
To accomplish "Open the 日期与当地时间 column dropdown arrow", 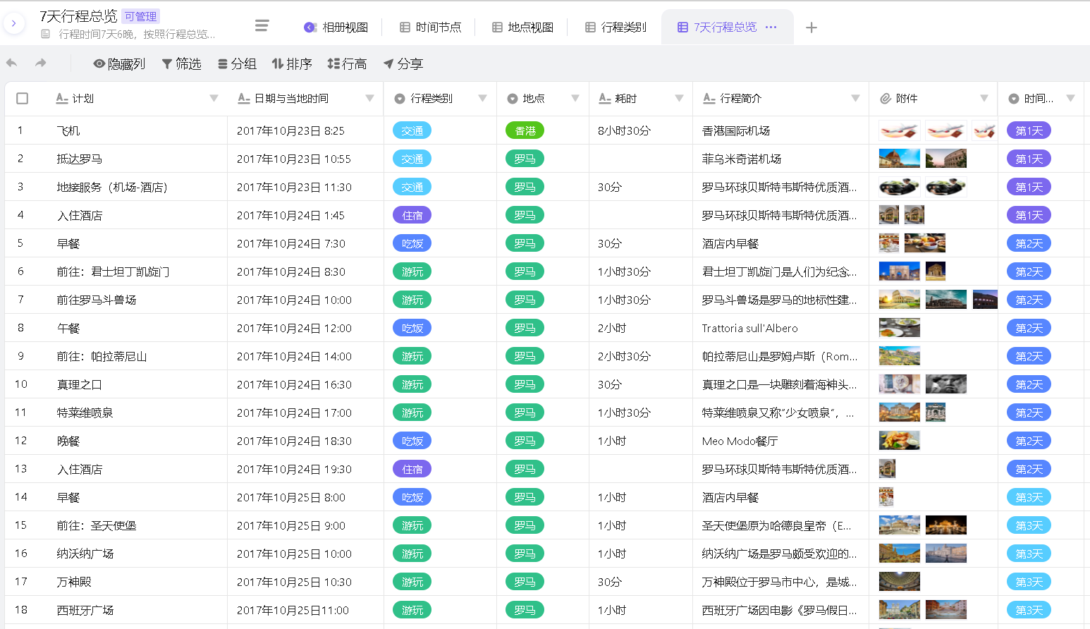I will pos(369,99).
